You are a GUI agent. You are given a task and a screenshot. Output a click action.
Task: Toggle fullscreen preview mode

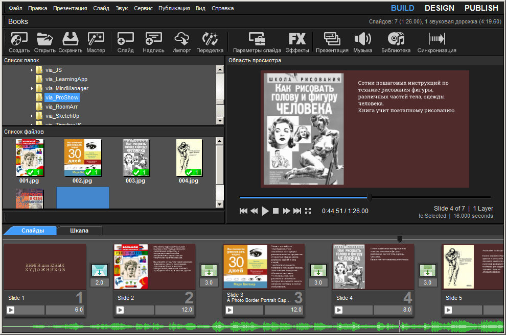[x=308, y=211]
